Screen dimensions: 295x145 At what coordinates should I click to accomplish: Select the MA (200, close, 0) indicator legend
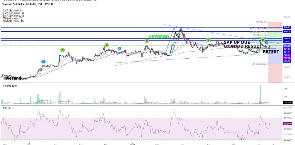pyautogui.click(x=13, y=21)
